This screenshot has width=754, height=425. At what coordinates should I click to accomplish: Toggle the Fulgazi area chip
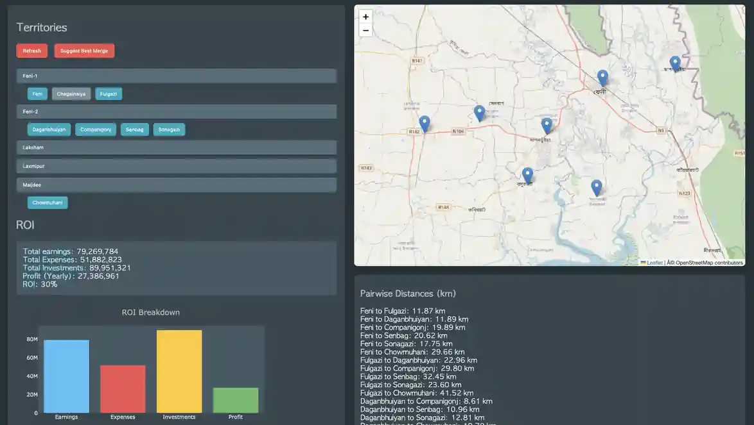coord(109,94)
